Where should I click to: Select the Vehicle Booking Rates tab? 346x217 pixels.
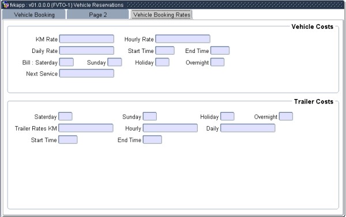[x=161, y=15]
